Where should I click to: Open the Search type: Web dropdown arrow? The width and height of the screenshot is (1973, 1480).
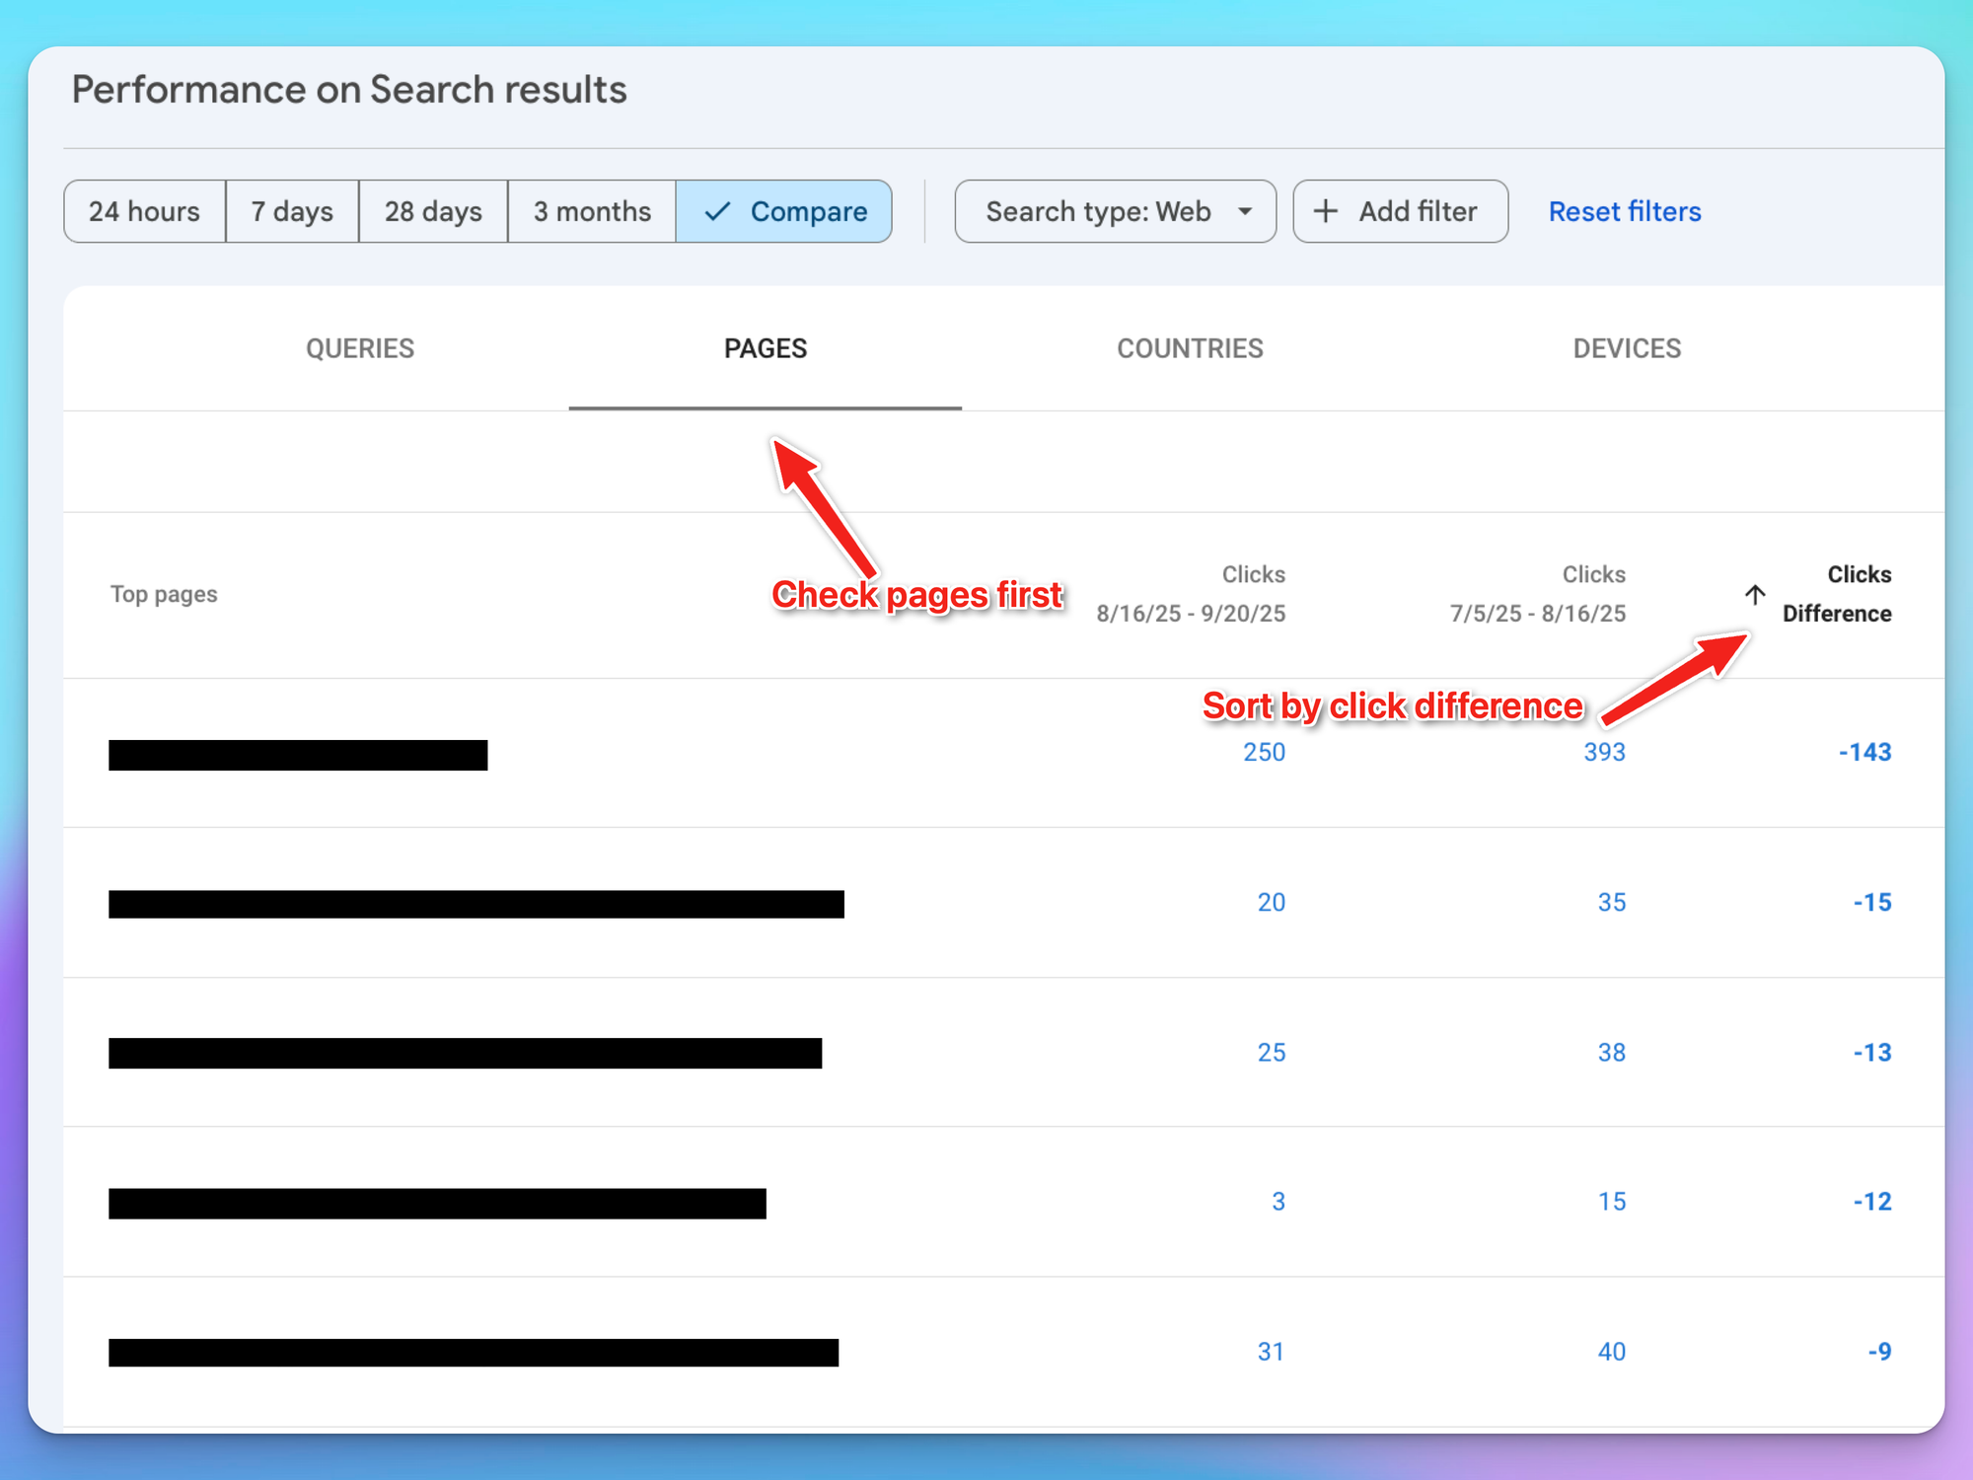(1245, 211)
